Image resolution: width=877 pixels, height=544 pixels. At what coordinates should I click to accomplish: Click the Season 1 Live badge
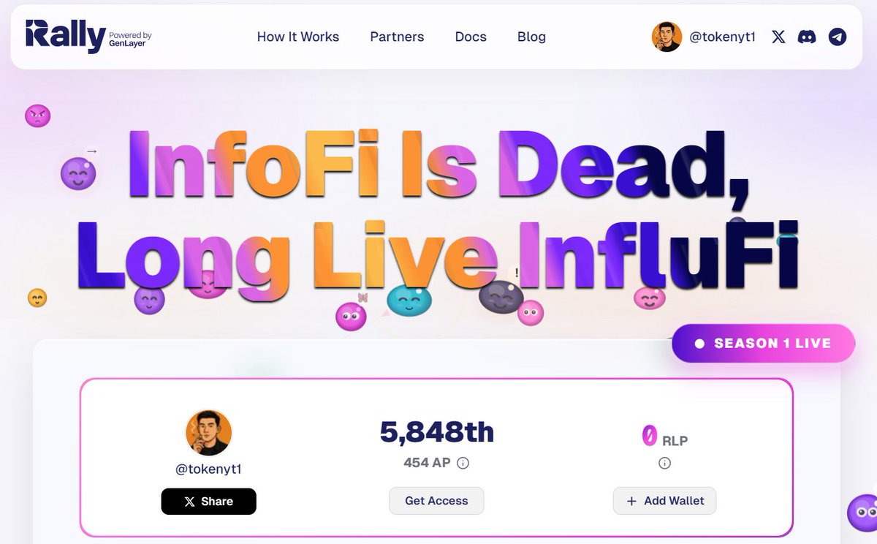763,344
